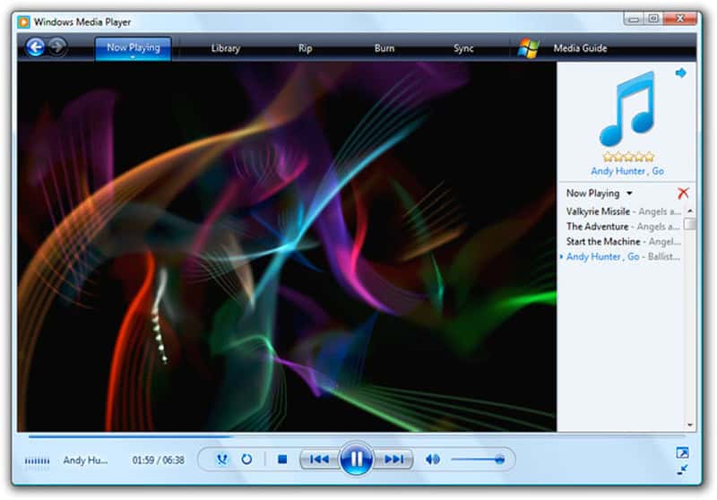
Task: Expand the Now Playing tab arrow menu
Action: (133, 57)
